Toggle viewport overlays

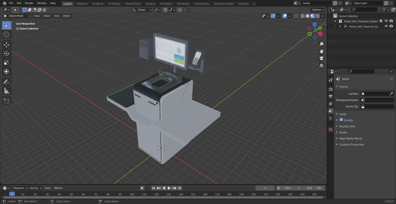click(x=285, y=16)
